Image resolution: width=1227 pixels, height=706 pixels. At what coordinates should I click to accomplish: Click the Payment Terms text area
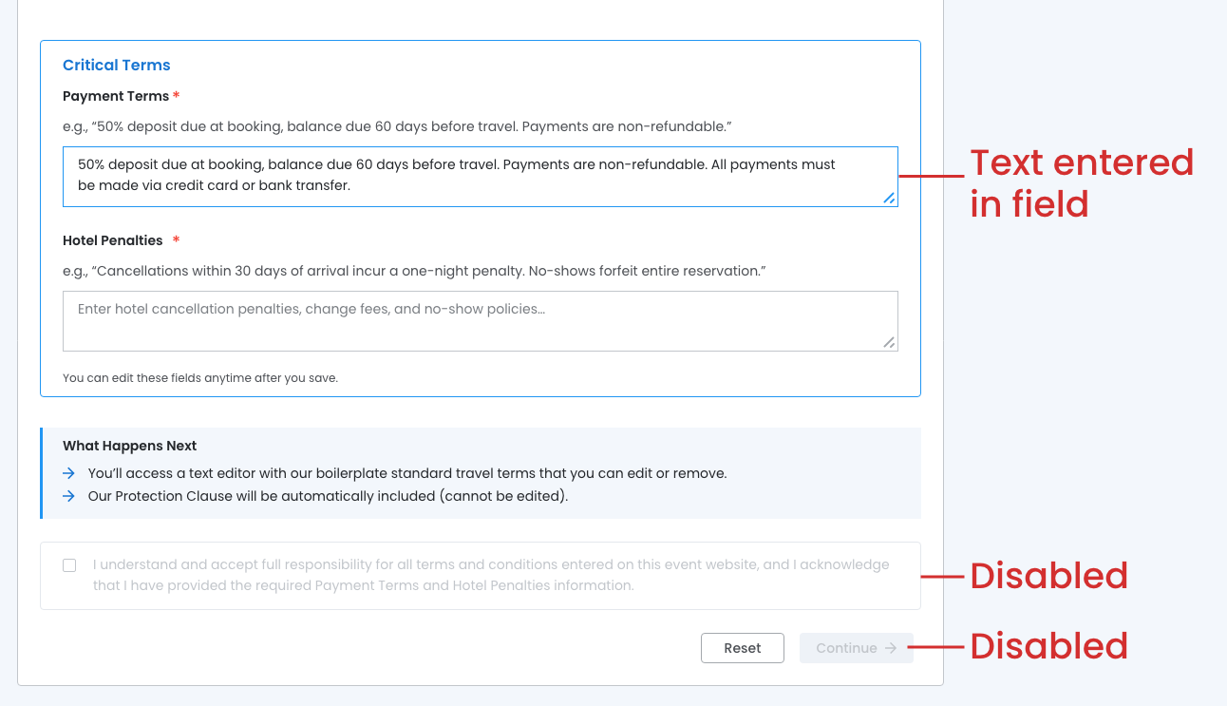pyautogui.click(x=480, y=176)
